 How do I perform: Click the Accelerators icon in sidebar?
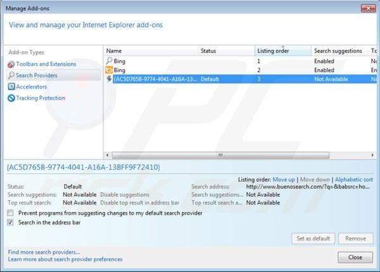pyautogui.click(x=11, y=86)
